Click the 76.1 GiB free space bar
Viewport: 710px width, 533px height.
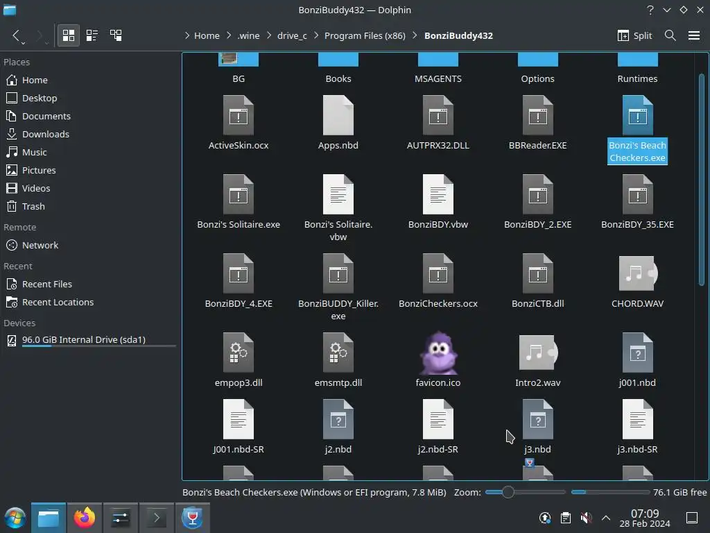[x=610, y=492]
